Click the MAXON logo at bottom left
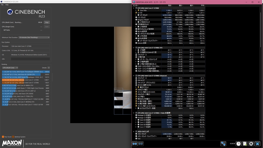 pyautogui.click(x=12, y=143)
